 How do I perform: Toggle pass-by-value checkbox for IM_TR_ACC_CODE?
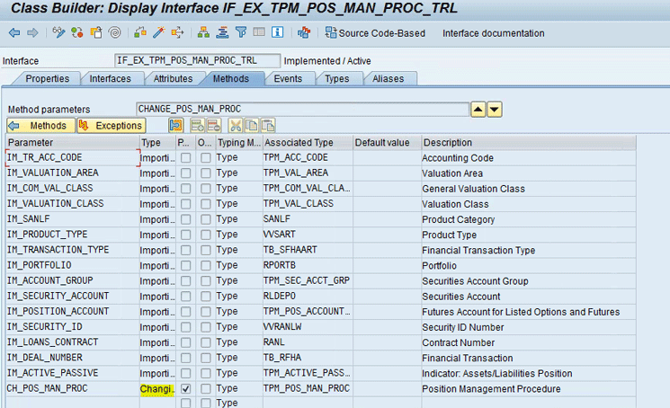tap(185, 158)
